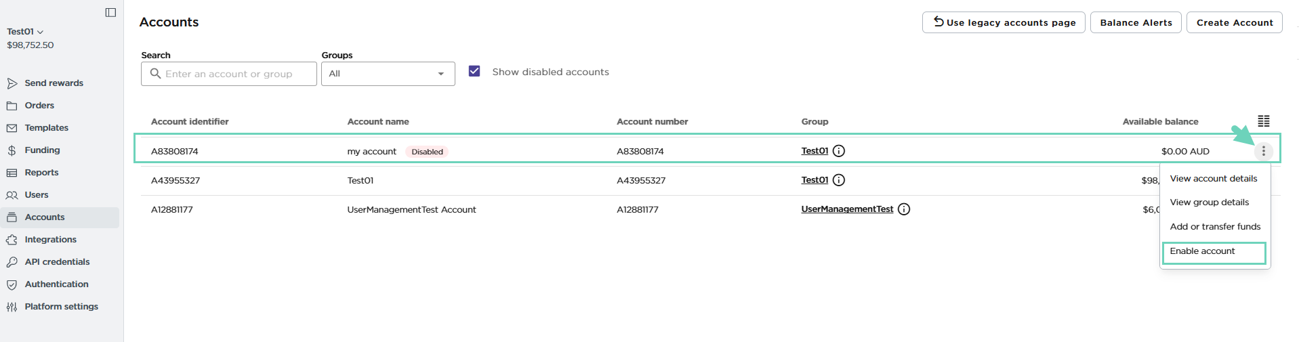The image size is (1299, 342).
Task: Open the column layout grid icon
Action: click(x=1263, y=121)
